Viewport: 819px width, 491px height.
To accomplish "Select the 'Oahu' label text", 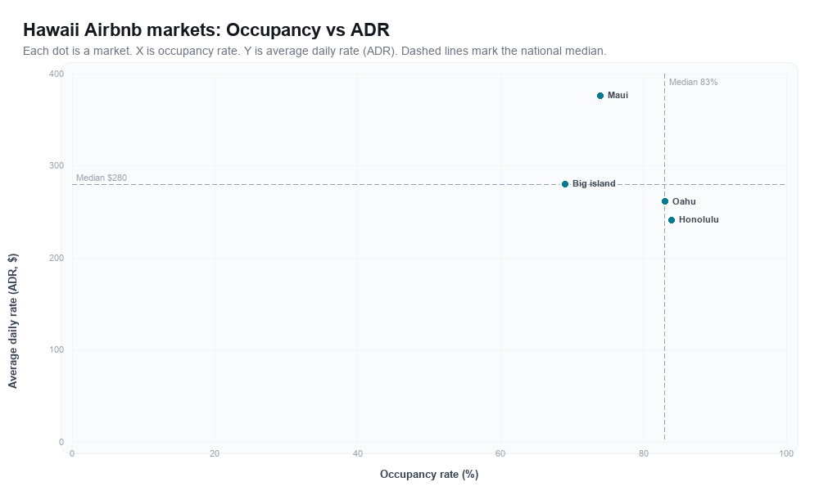I will coord(684,201).
